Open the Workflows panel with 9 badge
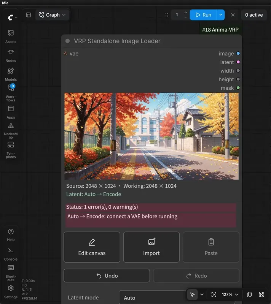The image size is (271, 304). tap(11, 93)
